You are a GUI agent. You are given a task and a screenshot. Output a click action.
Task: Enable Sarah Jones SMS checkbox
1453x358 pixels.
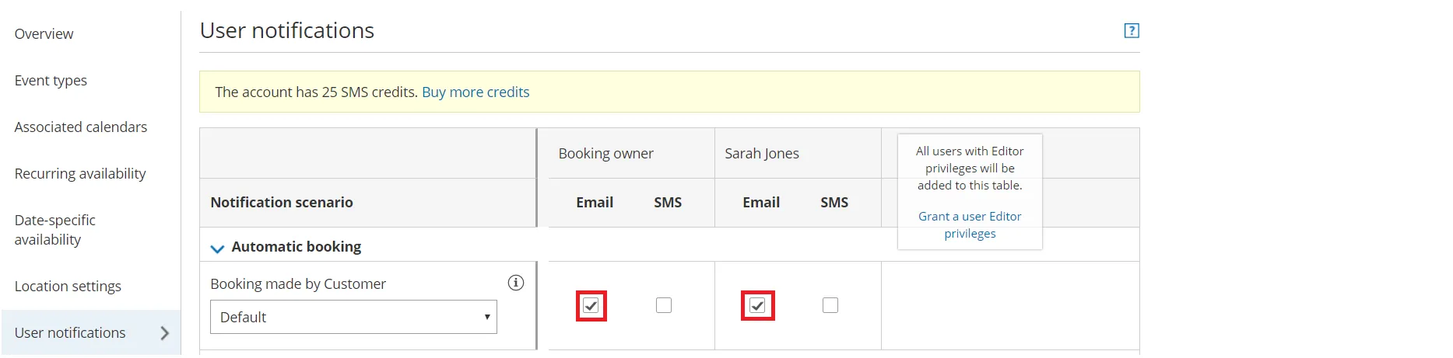[x=830, y=305]
